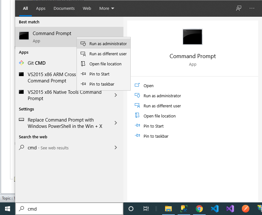Open the Windows Start menu

point(8,209)
